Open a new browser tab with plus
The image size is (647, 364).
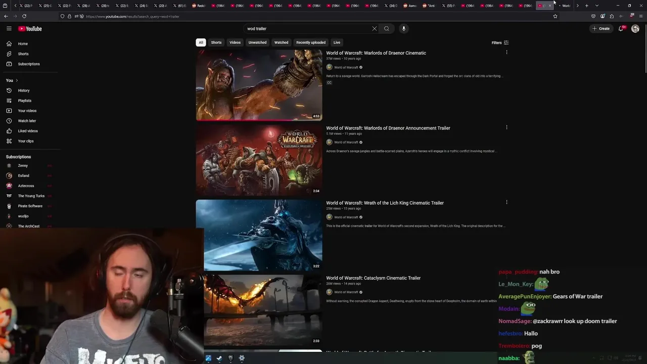coord(587,6)
